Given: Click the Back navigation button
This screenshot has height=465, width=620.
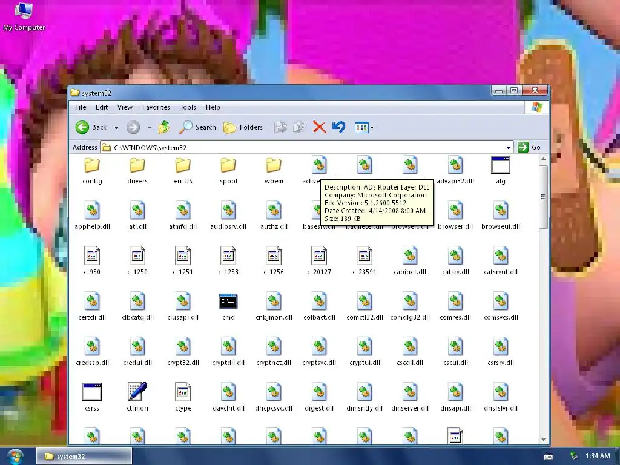Looking at the screenshot, I should click(x=91, y=127).
